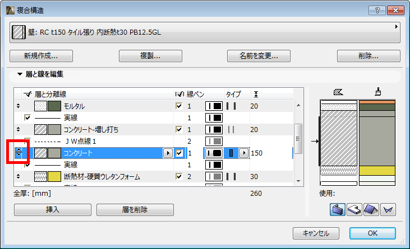Viewport: 410px width, 249px height.
Task: Click pen icon of JW点線1 row
Action: tap(214, 142)
